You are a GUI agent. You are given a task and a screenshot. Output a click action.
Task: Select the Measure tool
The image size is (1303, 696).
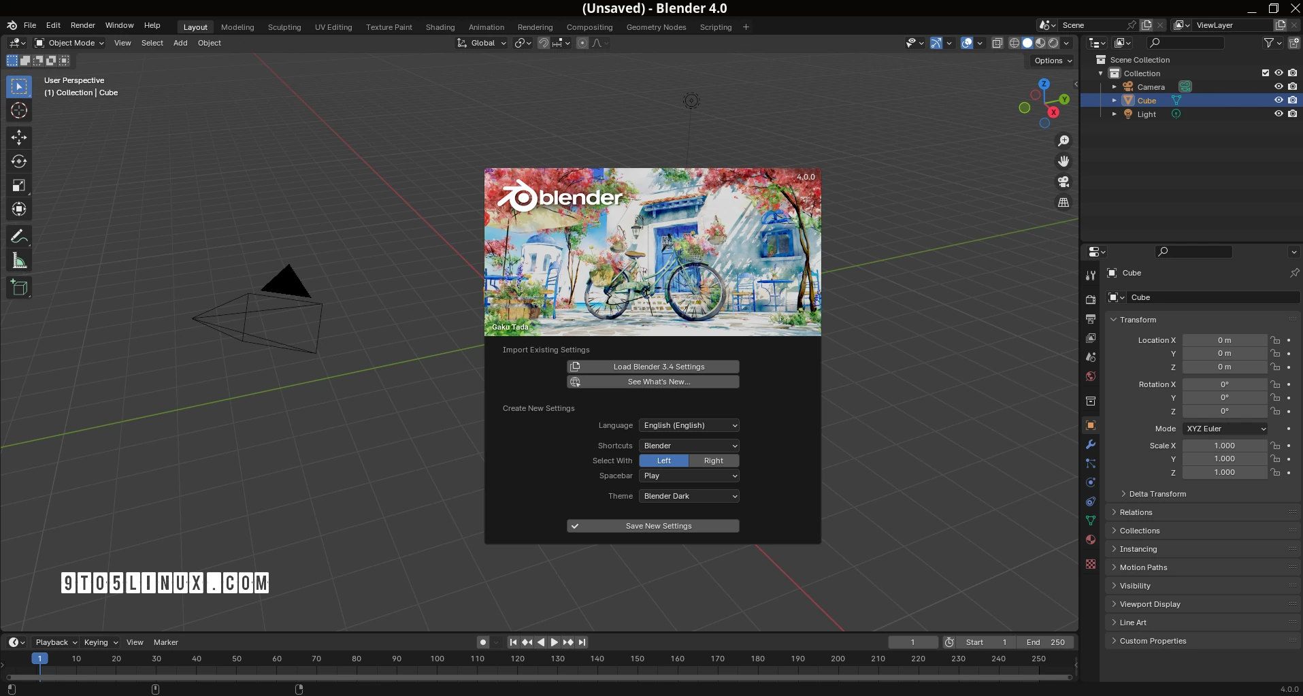[x=19, y=261]
